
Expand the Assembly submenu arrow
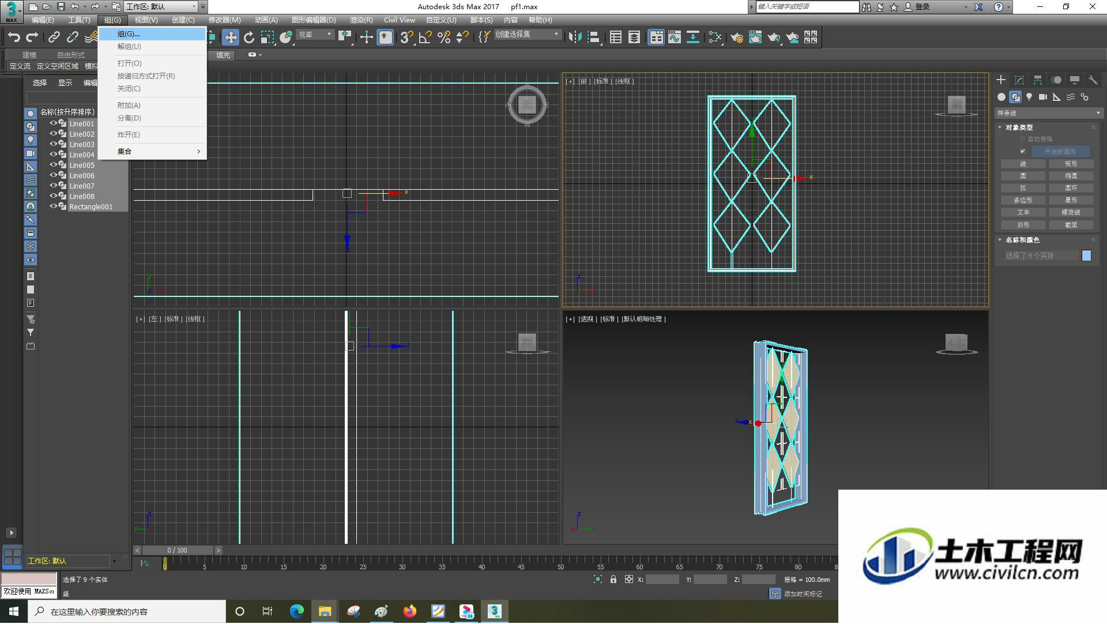pyautogui.click(x=198, y=152)
